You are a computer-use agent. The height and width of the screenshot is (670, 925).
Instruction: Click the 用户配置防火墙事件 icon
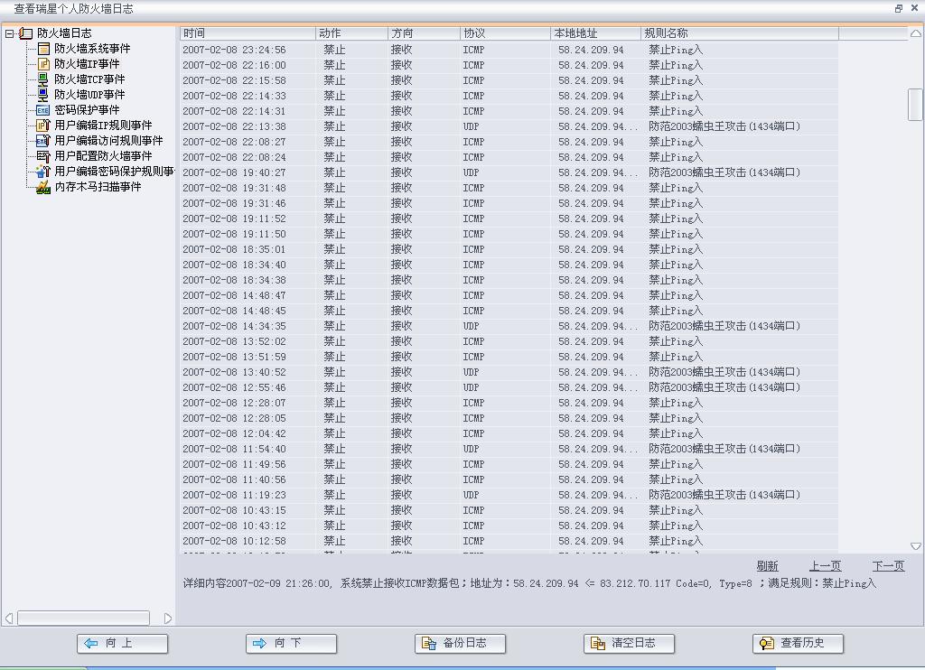tap(43, 155)
